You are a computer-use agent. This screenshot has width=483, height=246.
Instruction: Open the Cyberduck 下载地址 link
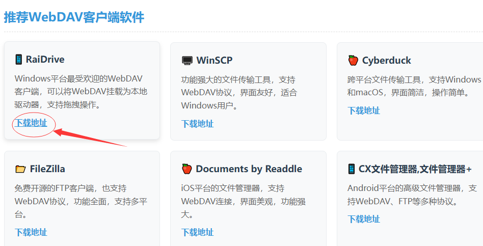(x=363, y=111)
